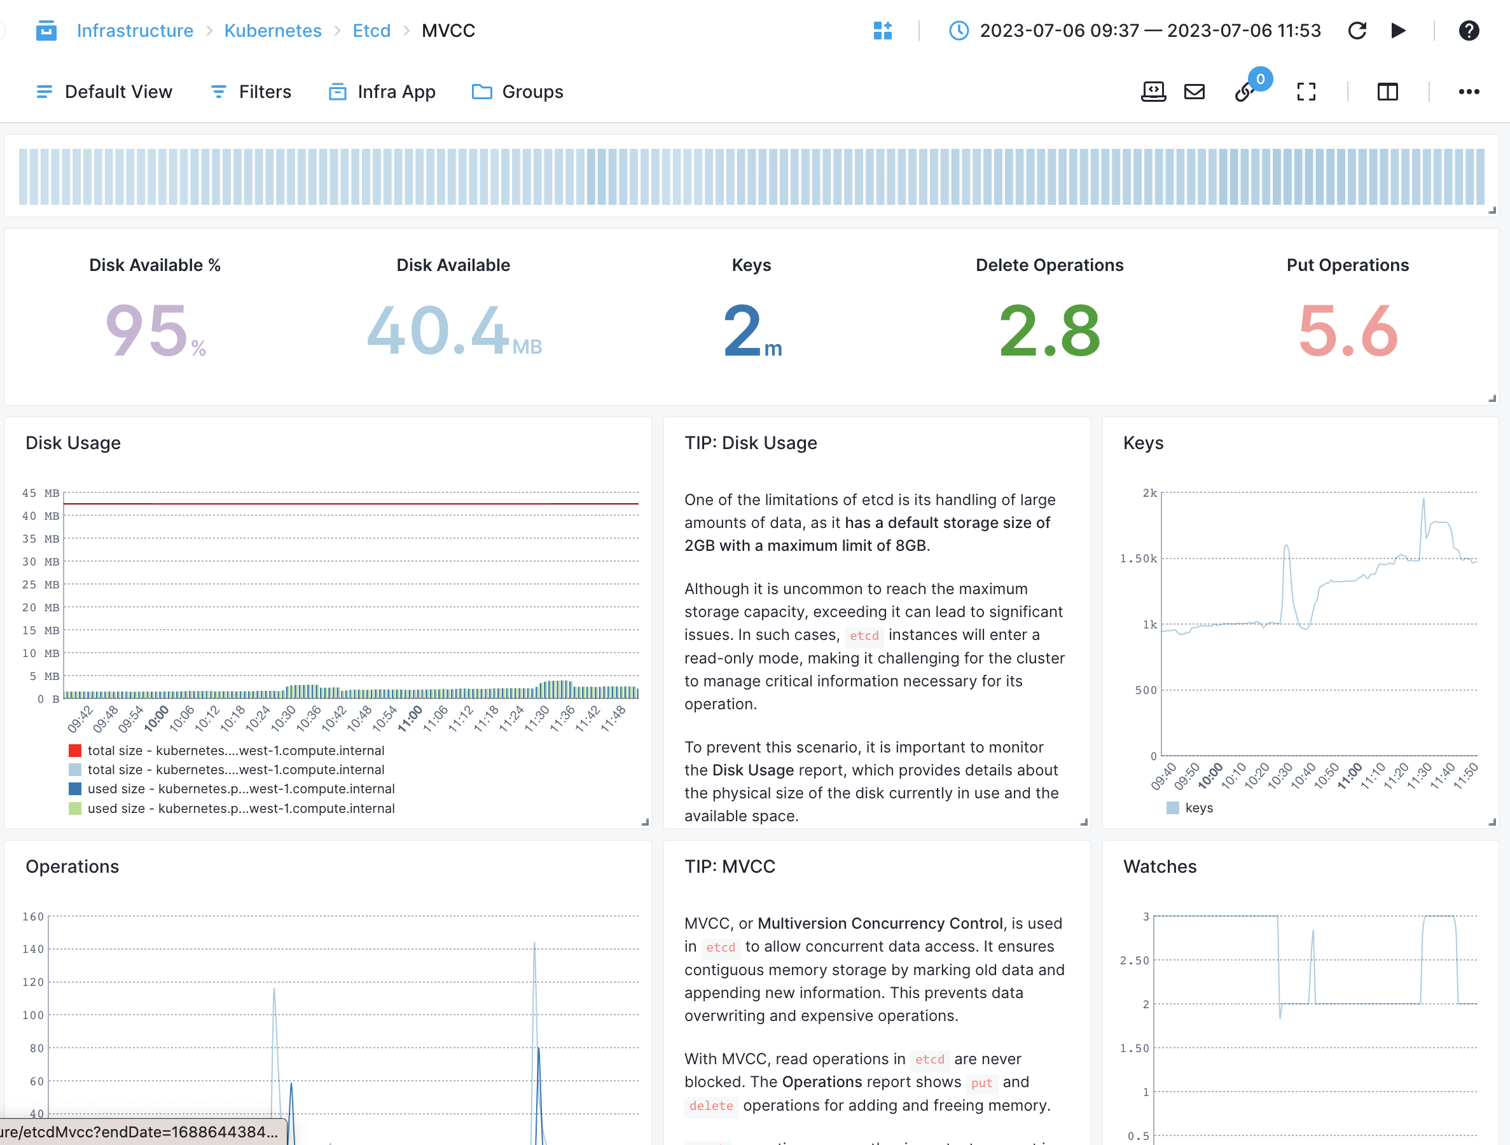Click the Disk Usage panel title
The image size is (1510, 1145).
tap(73, 443)
